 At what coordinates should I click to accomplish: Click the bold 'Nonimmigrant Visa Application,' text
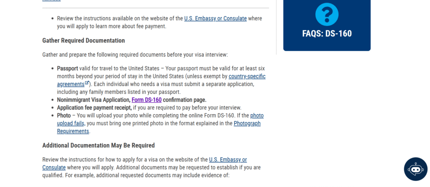tap(93, 100)
